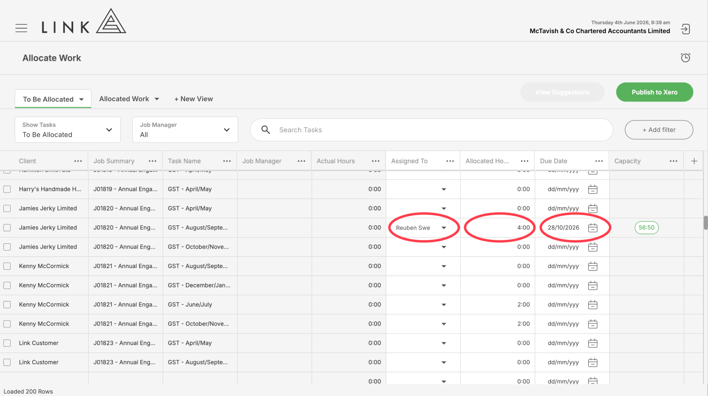This screenshot has height=396, width=708.
Task: Click the Search Tasks input field
Action: tap(431, 130)
